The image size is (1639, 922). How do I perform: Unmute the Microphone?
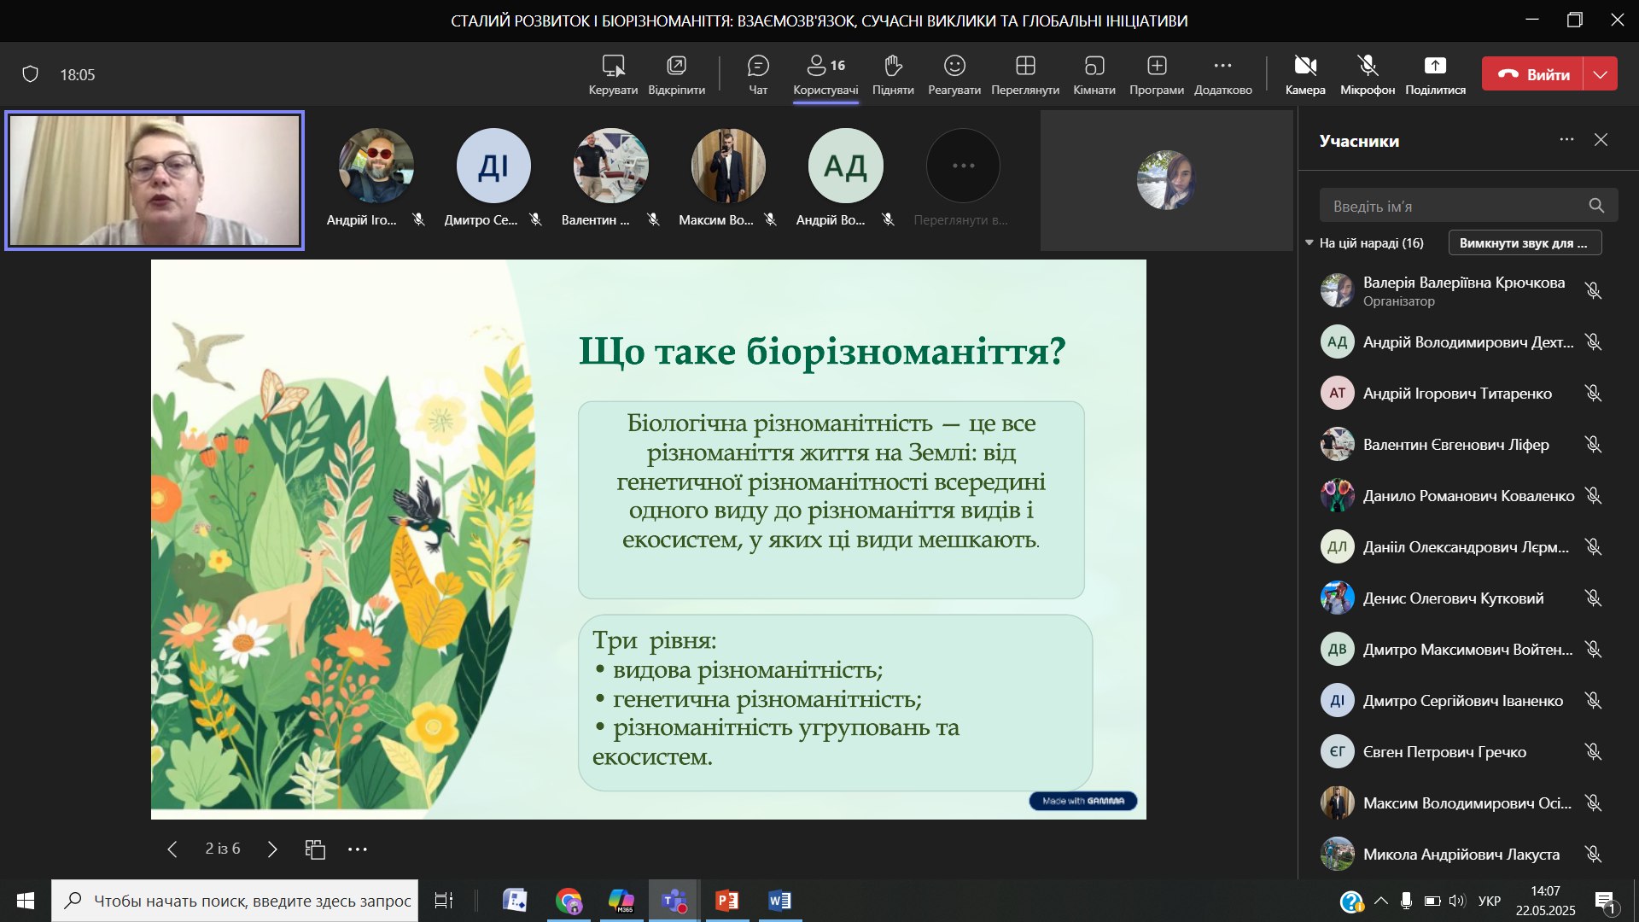(x=1367, y=67)
